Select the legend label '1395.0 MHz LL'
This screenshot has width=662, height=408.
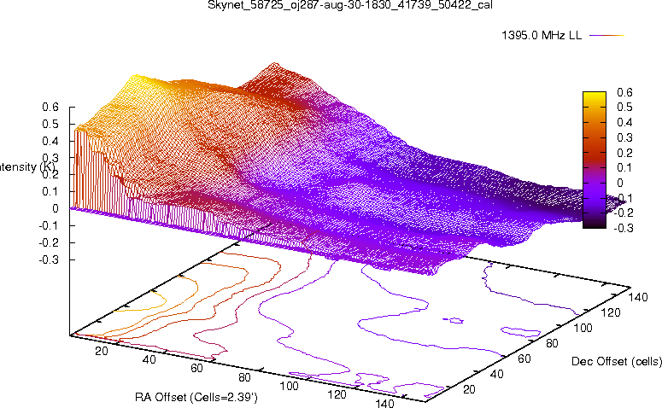(542, 36)
